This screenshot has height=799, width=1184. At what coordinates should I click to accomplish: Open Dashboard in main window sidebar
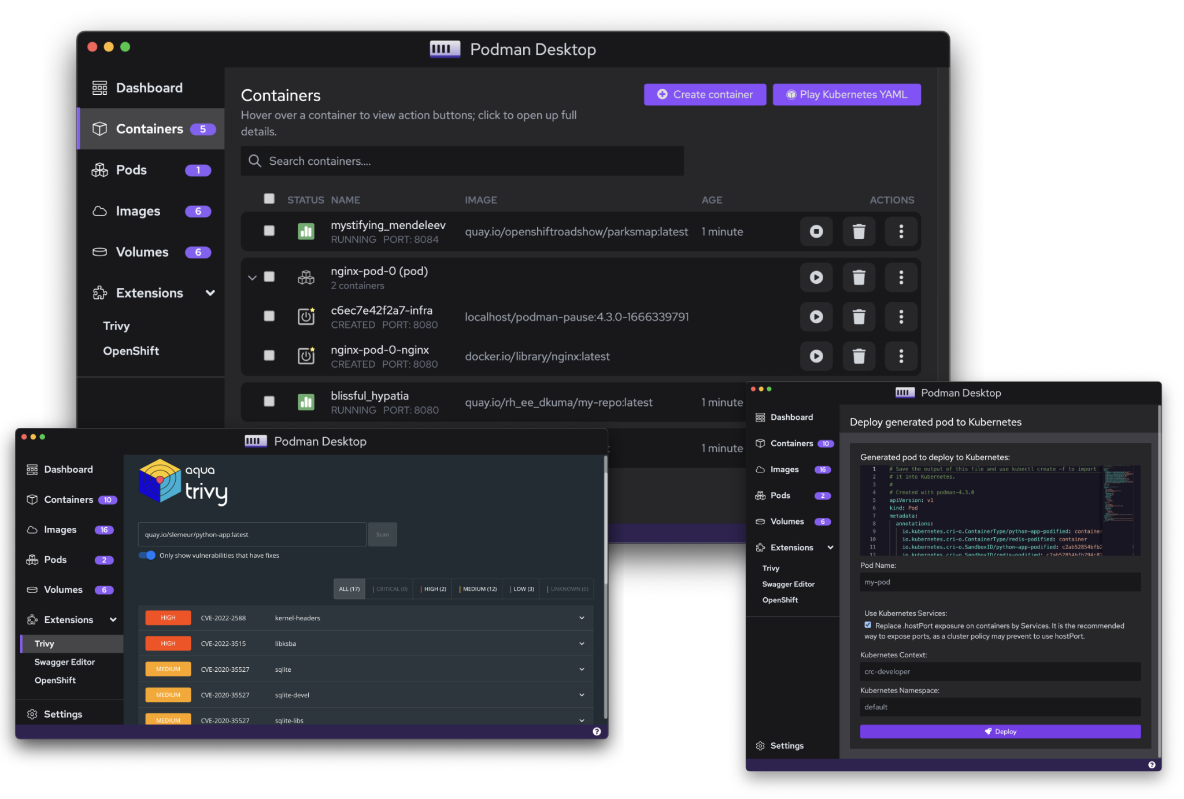click(x=149, y=88)
